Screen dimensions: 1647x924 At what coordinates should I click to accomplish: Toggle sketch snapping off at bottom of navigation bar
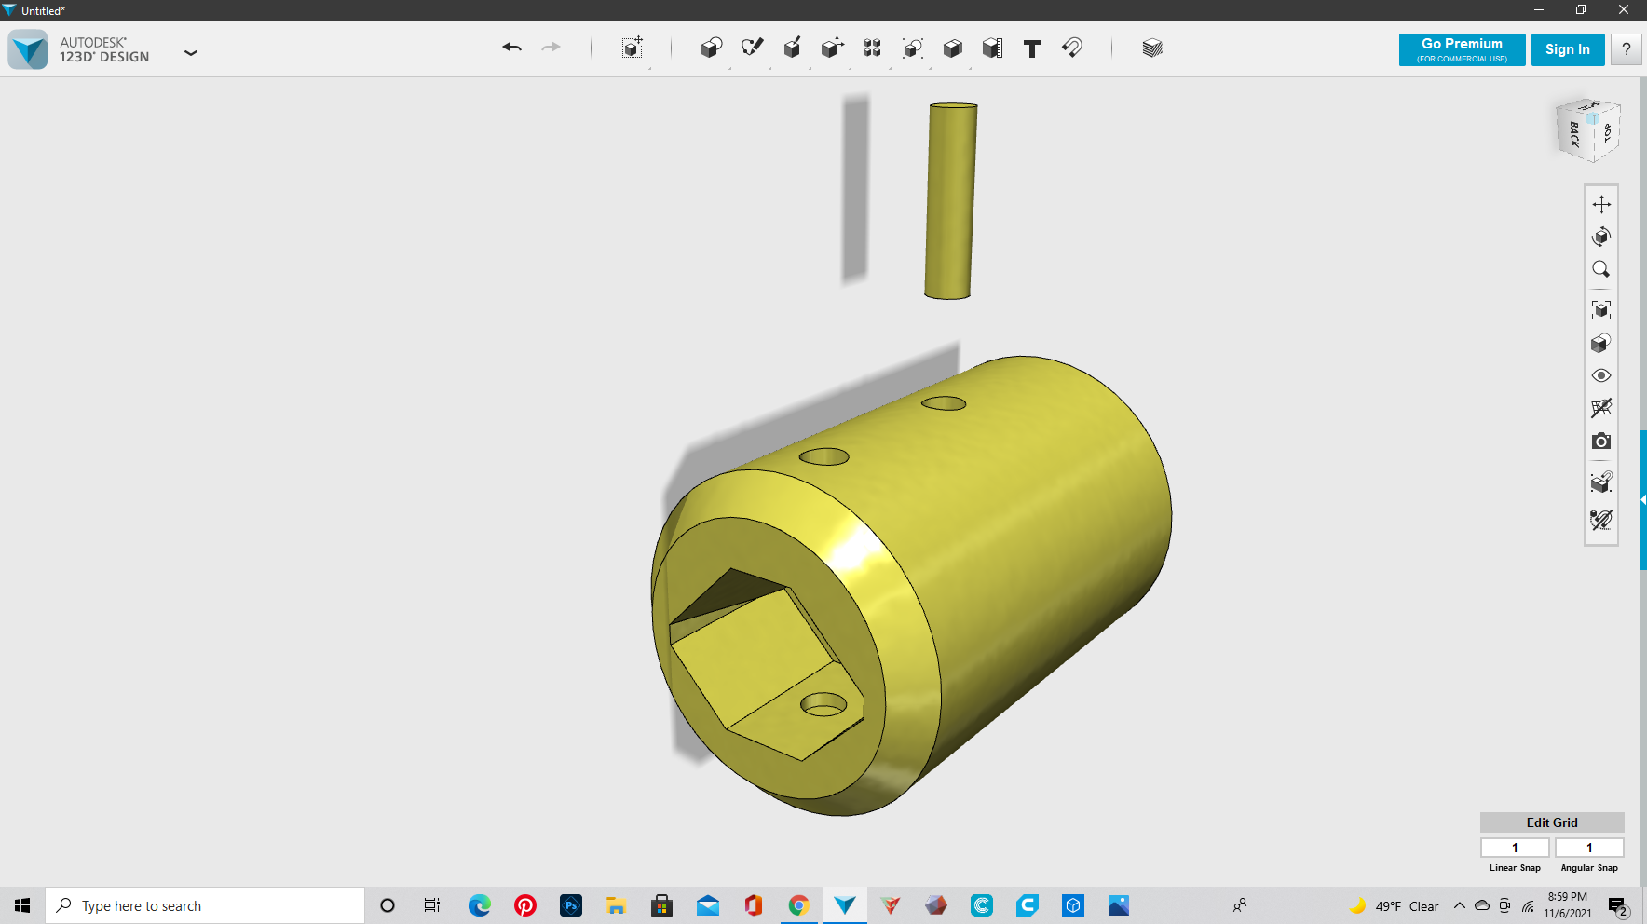(1601, 520)
